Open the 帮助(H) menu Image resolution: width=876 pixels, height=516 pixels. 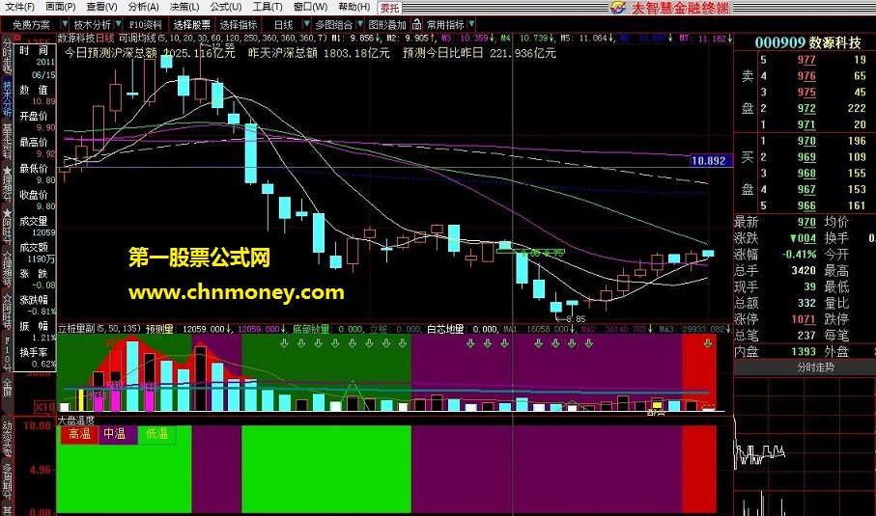click(x=354, y=8)
